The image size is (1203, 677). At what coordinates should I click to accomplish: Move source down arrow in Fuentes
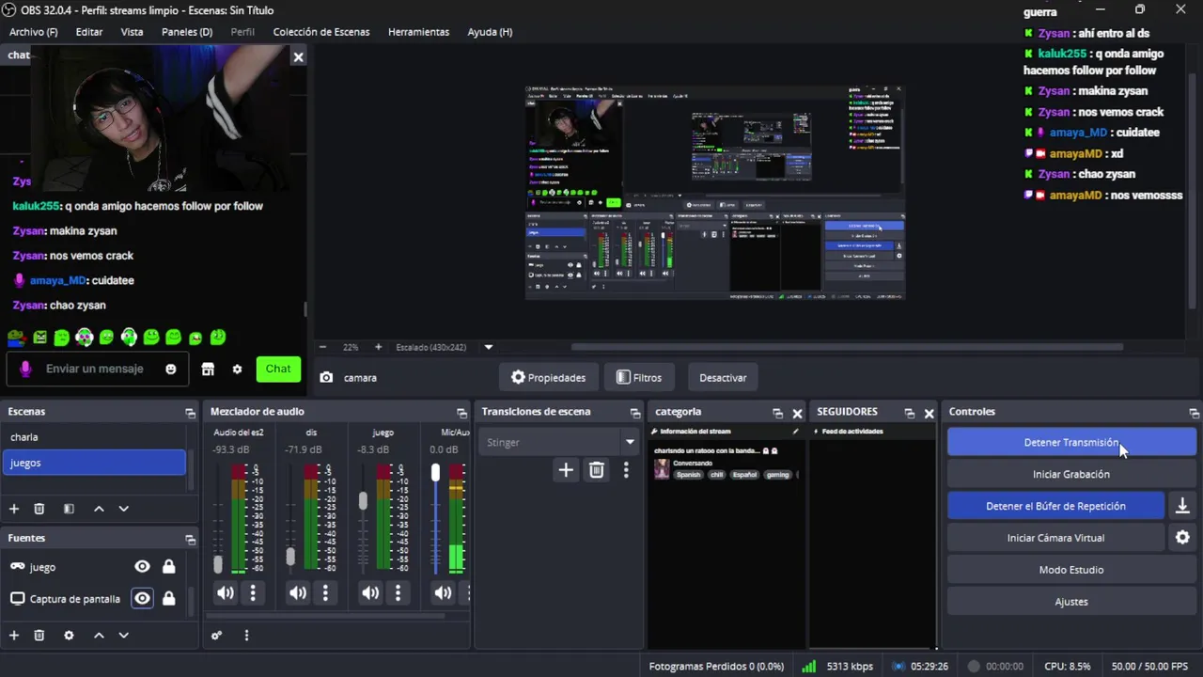123,636
